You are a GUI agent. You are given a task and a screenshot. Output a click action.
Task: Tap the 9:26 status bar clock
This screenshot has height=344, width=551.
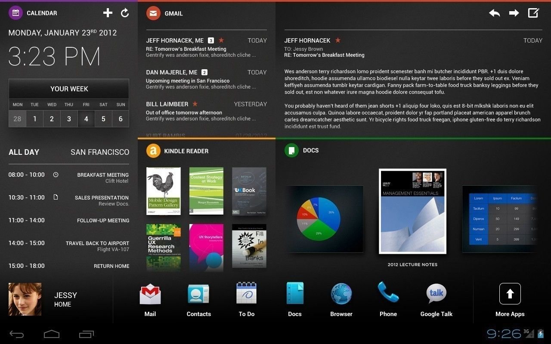coord(504,333)
